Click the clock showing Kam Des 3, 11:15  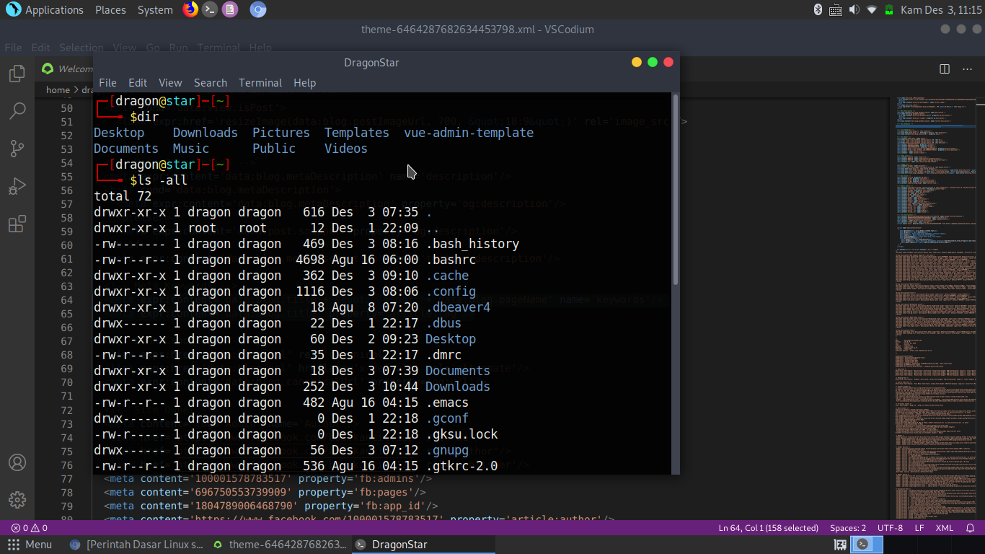[x=941, y=10]
